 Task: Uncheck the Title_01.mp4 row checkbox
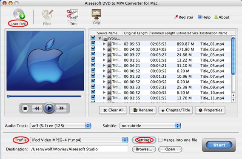tap(93, 43)
